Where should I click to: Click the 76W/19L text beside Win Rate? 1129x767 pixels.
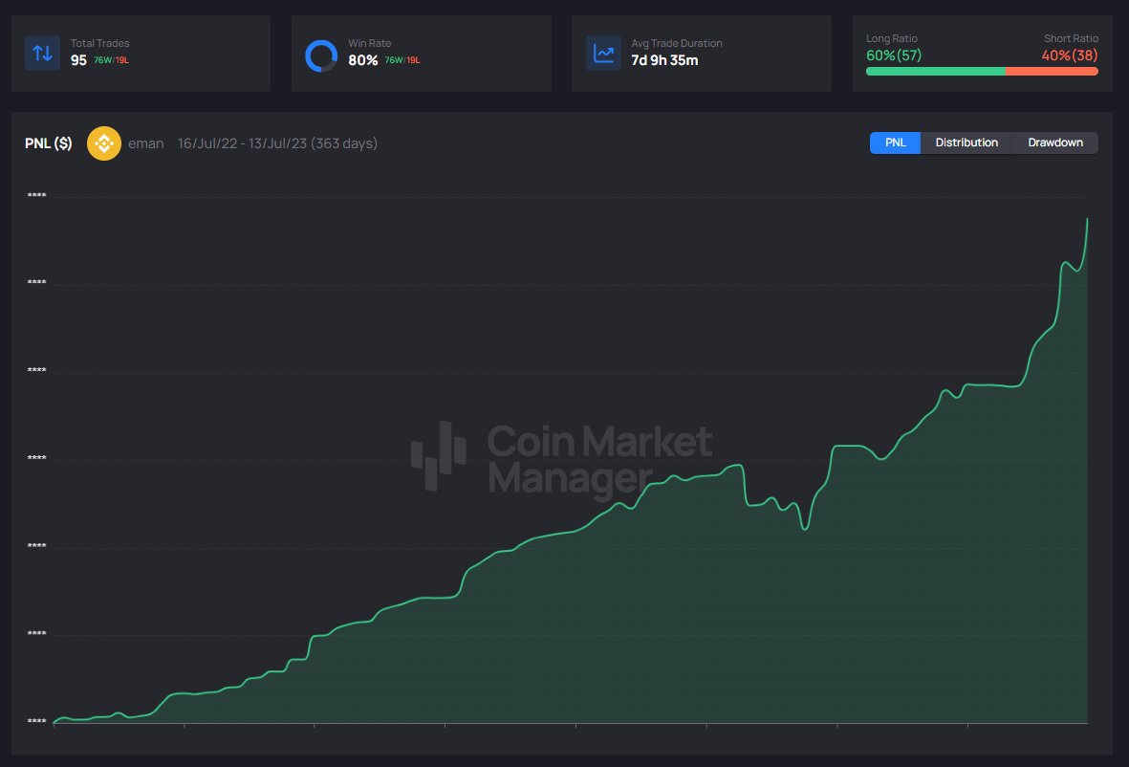(402, 60)
